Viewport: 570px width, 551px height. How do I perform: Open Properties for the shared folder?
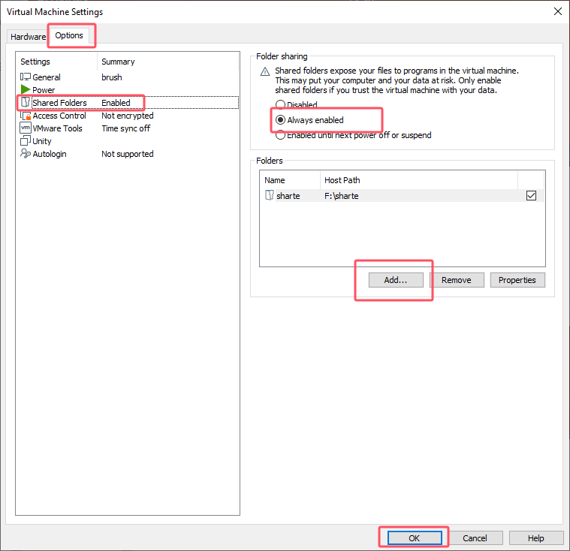517,280
